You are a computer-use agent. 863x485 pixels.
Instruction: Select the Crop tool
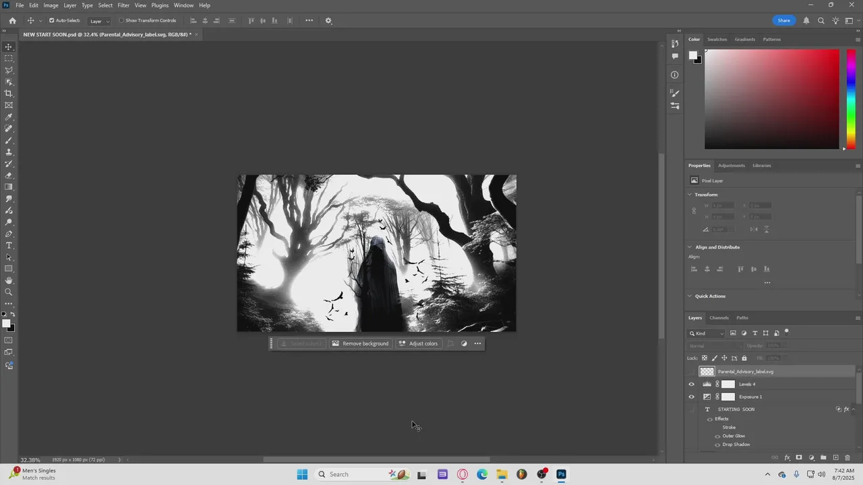[9, 94]
